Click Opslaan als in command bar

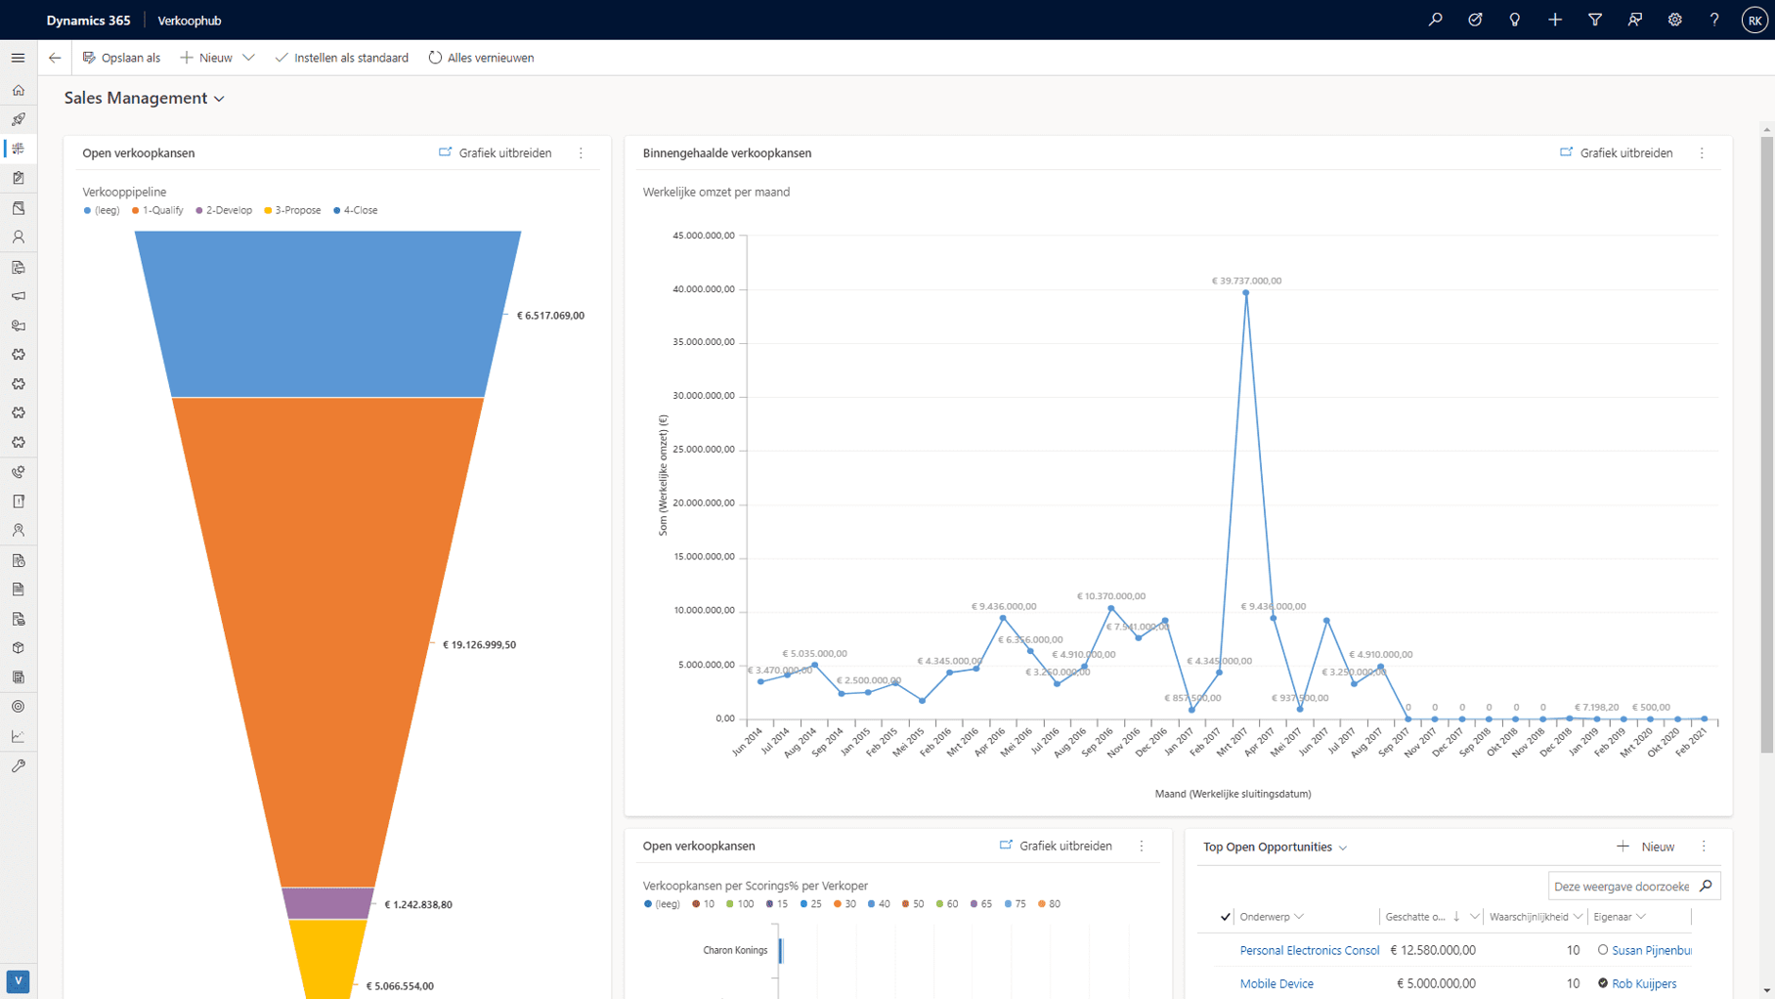point(121,58)
